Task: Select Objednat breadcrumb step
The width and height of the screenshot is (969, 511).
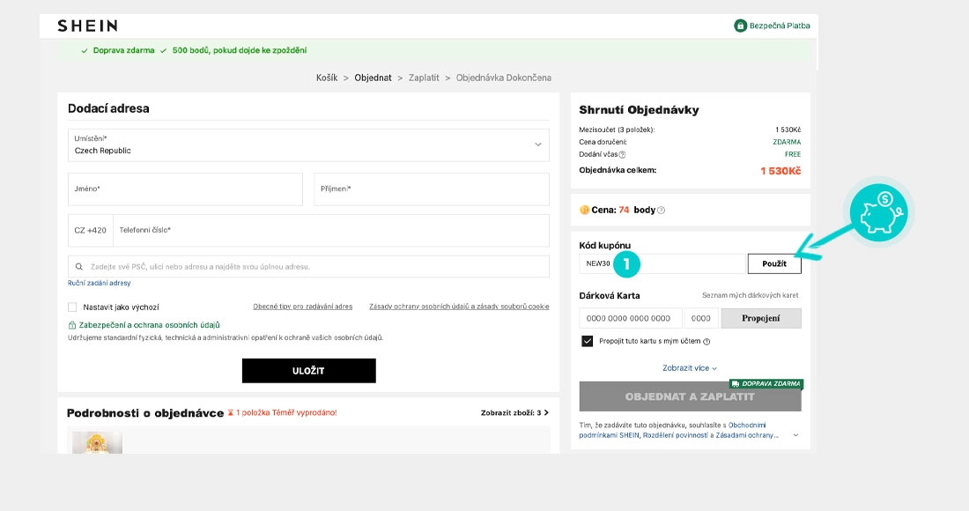Action: click(373, 78)
